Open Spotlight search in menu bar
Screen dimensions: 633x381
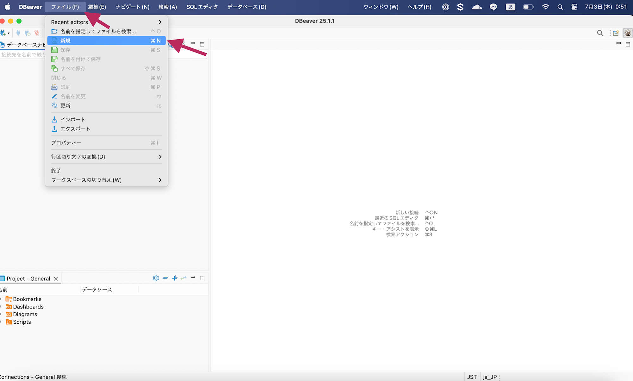click(560, 7)
